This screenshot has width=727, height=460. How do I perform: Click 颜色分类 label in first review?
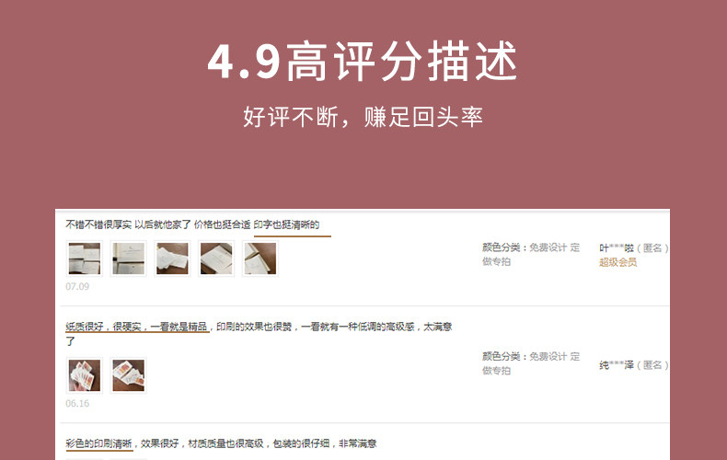[502, 247]
